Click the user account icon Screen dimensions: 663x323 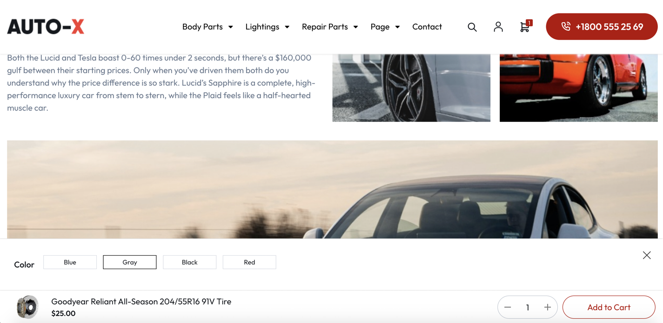click(x=498, y=27)
